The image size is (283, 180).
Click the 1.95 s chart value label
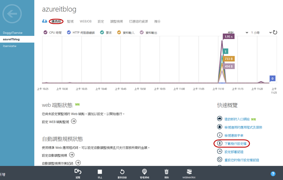(229, 36)
